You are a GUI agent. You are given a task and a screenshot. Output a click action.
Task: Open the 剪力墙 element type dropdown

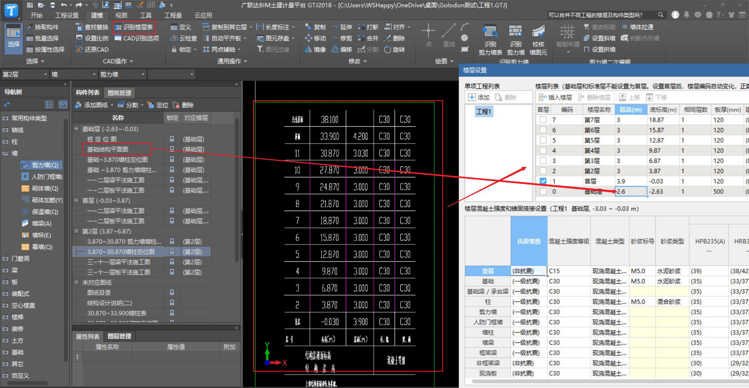click(x=122, y=74)
